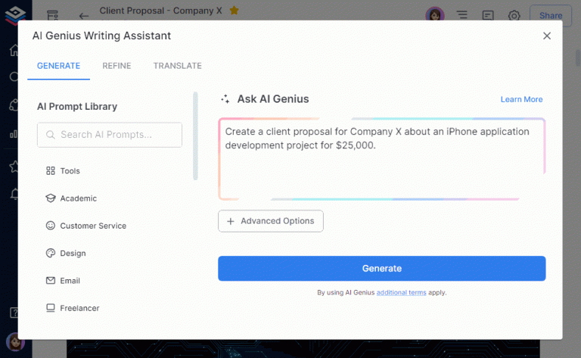Screen dimensions: 581x358
Task: Open the Customer Service prompt category
Action: pyautogui.click(x=92, y=226)
